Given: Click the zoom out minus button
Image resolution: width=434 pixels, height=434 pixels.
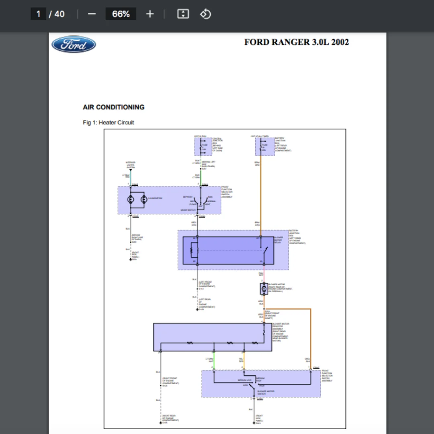Looking at the screenshot, I should click(92, 14).
